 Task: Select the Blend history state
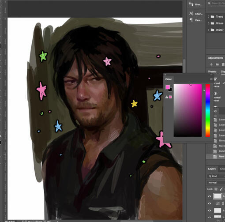coord(219,141)
